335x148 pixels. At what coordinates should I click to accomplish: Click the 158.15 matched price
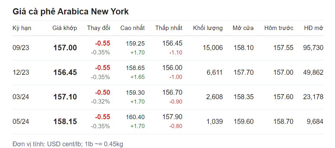(65, 122)
